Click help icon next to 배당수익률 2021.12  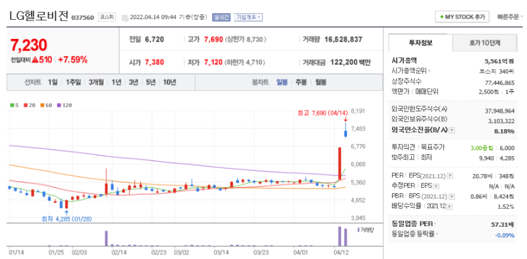pyautogui.click(x=450, y=206)
